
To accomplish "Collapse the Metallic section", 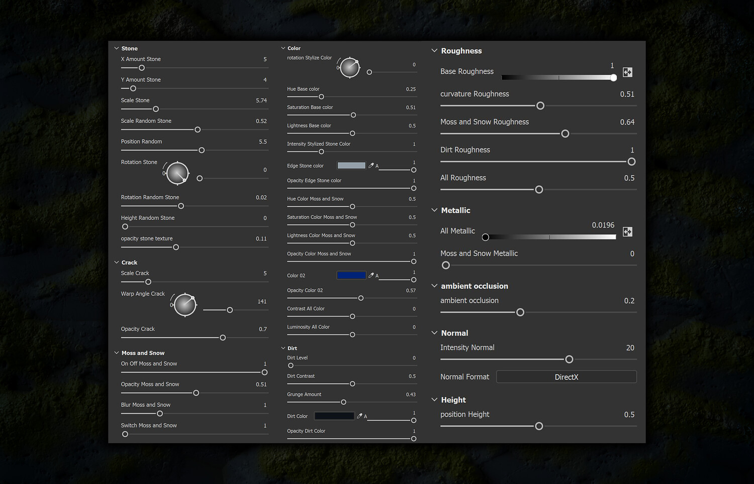I will [x=434, y=210].
